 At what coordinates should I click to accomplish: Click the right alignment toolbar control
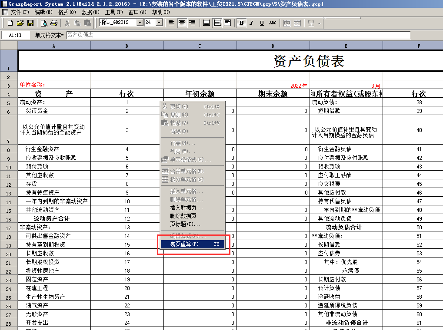point(193,23)
